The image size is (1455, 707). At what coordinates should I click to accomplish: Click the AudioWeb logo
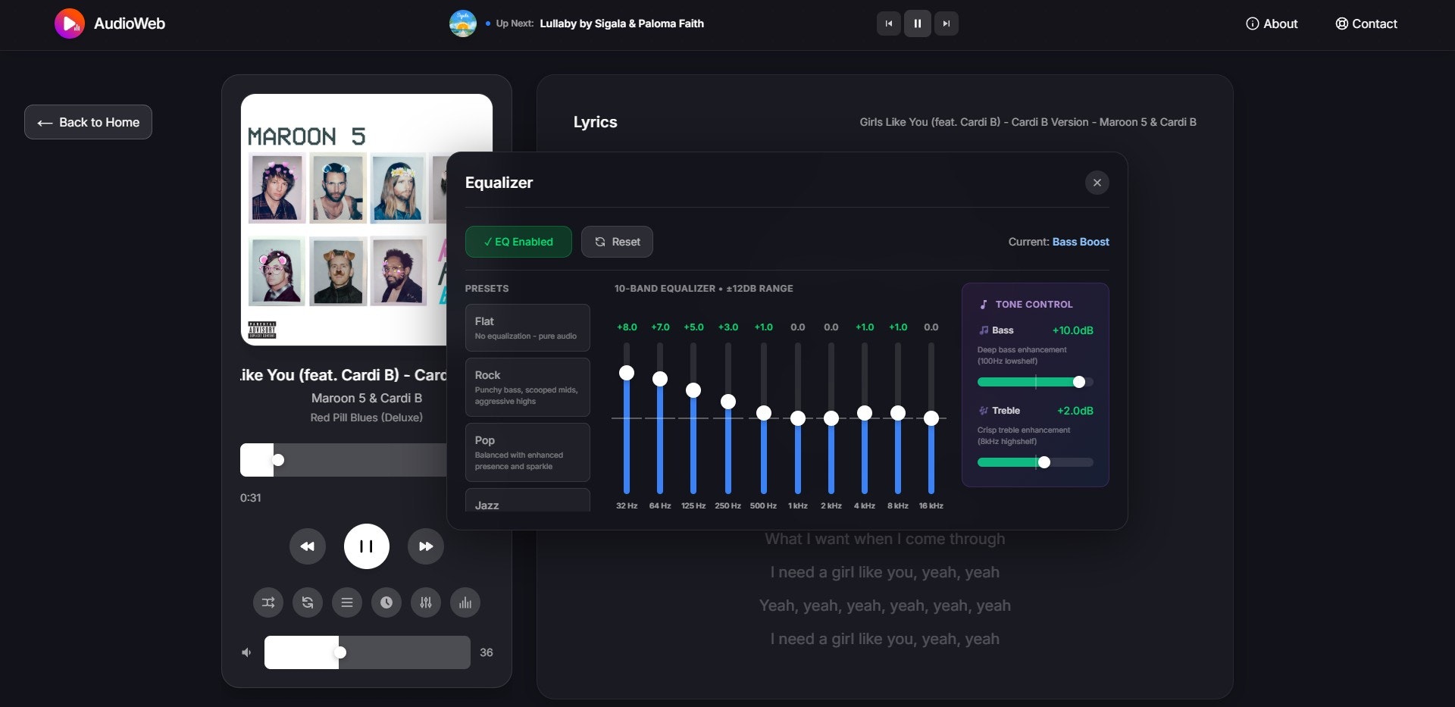[109, 23]
